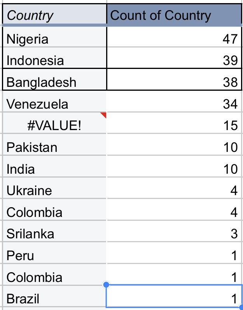Select the #VALUE! error cell
243x310 pixels.
coord(54,123)
